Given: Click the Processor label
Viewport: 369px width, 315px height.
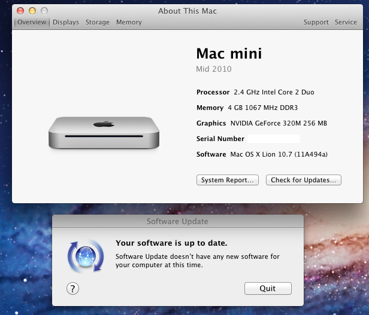Looking at the screenshot, I should [x=213, y=92].
